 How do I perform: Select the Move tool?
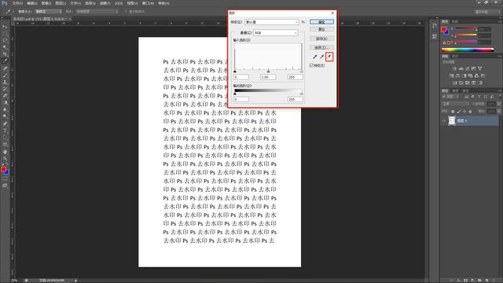pyautogui.click(x=5, y=27)
